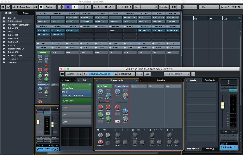The height and width of the screenshot is (155, 243).
Task: Open Standard Compressor module dropdown arrow
Action: [90, 92]
